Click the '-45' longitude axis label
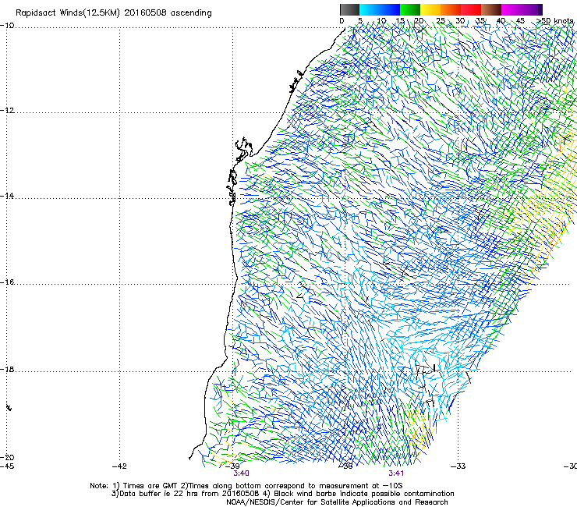The height and width of the screenshot is (507, 577). [x=7, y=466]
